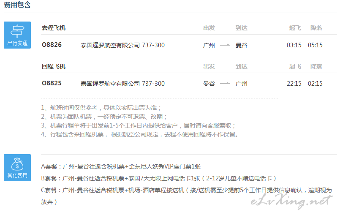Click the outbound flight route arrow

pos(225,45)
